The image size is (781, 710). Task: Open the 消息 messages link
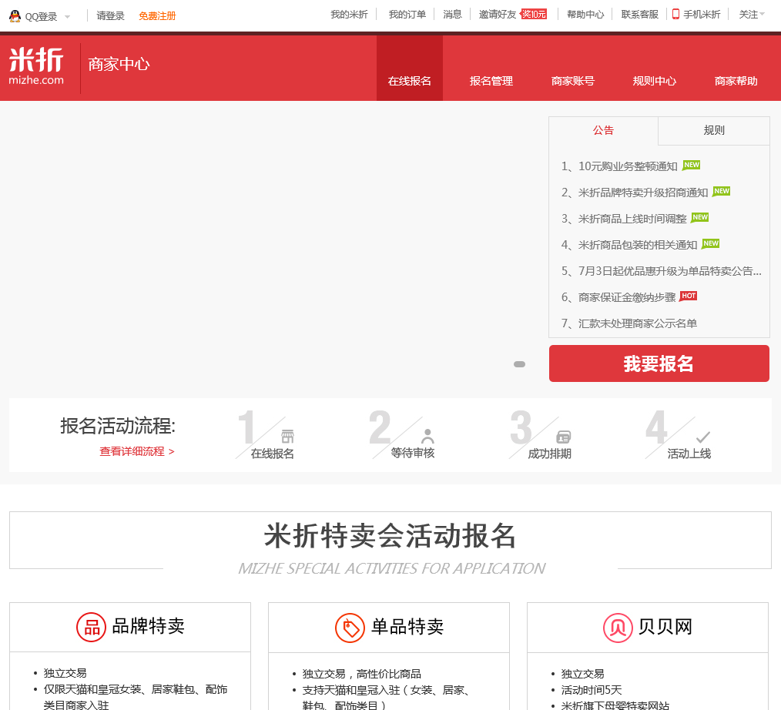[x=452, y=15]
